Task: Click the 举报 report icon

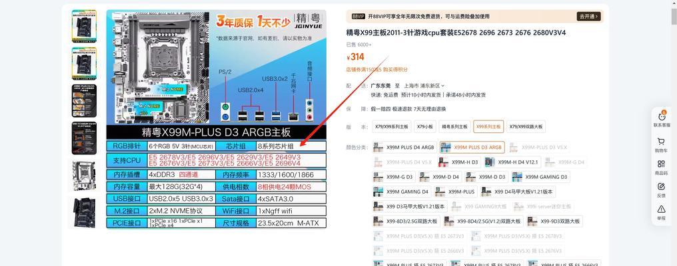Action: click(x=662, y=213)
